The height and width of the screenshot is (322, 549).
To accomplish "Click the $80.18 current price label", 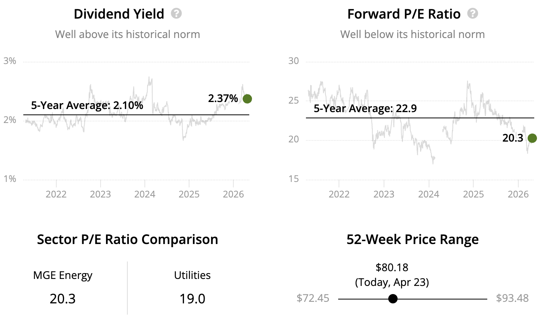I will click(x=392, y=267).
